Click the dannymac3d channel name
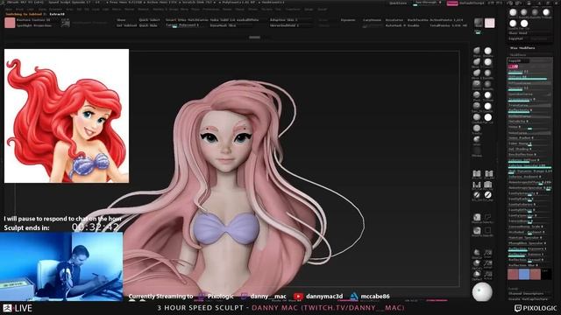Image resolution: width=561 pixels, height=315 pixels. [324, 297]
